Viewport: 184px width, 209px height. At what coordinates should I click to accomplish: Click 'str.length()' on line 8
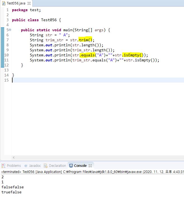coord(86,45)
